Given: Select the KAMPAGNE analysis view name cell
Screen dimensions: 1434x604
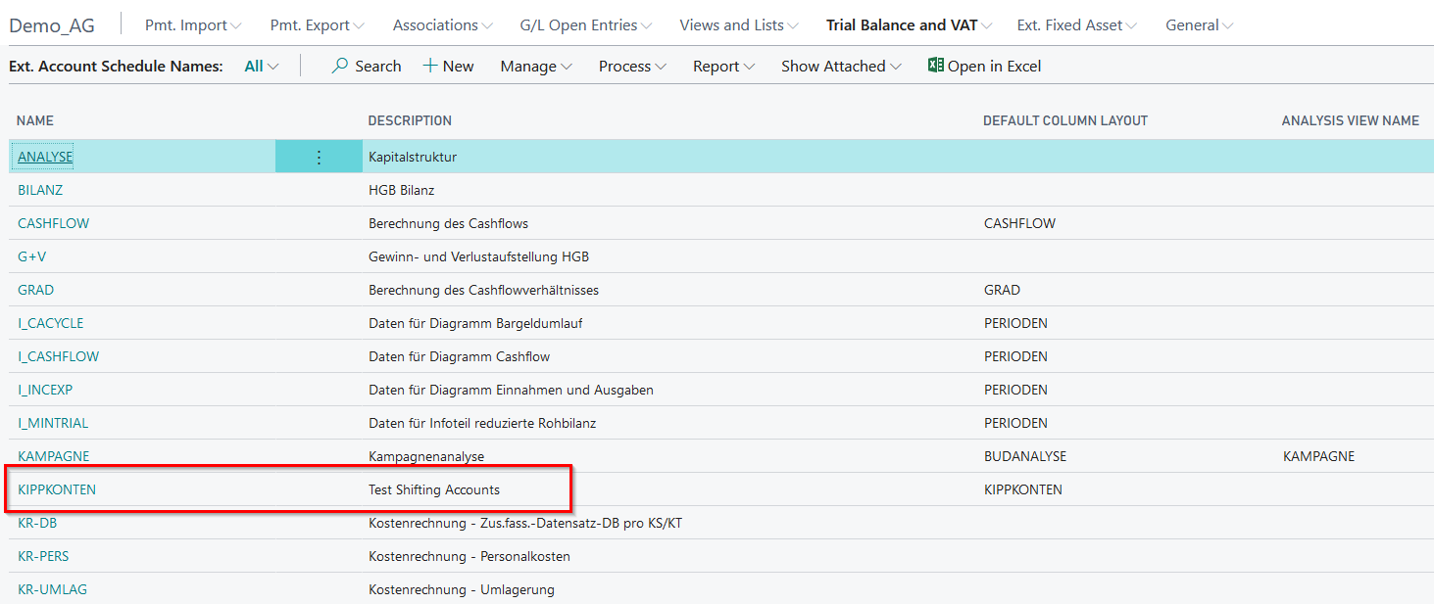Looking at the screenshot, I should (1318, 456).
